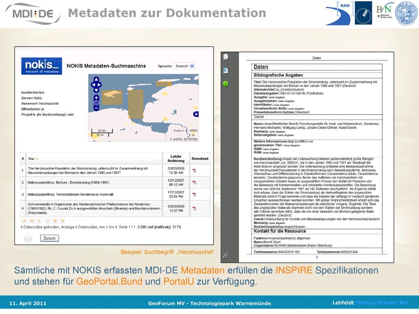The image size is (419, 314).
Task: Zoom out on the NOKIS map
Action: [x=96, y=108]
